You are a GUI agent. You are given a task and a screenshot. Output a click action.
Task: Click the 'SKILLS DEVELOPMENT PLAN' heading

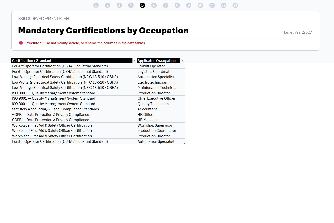click(x=44, y=19)
